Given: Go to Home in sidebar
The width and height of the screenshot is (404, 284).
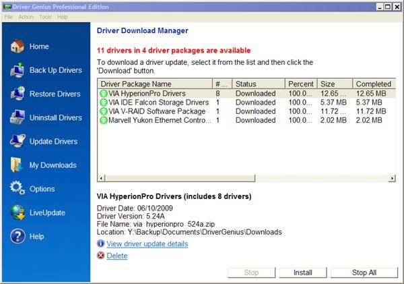Looking at the screenshot, I should tap(39, 47).
